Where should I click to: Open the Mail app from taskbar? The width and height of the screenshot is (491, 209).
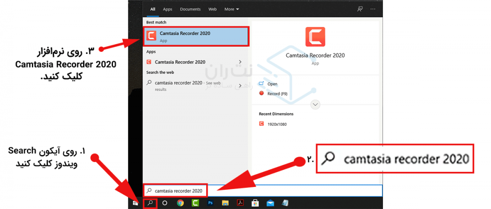click(270, 203)
